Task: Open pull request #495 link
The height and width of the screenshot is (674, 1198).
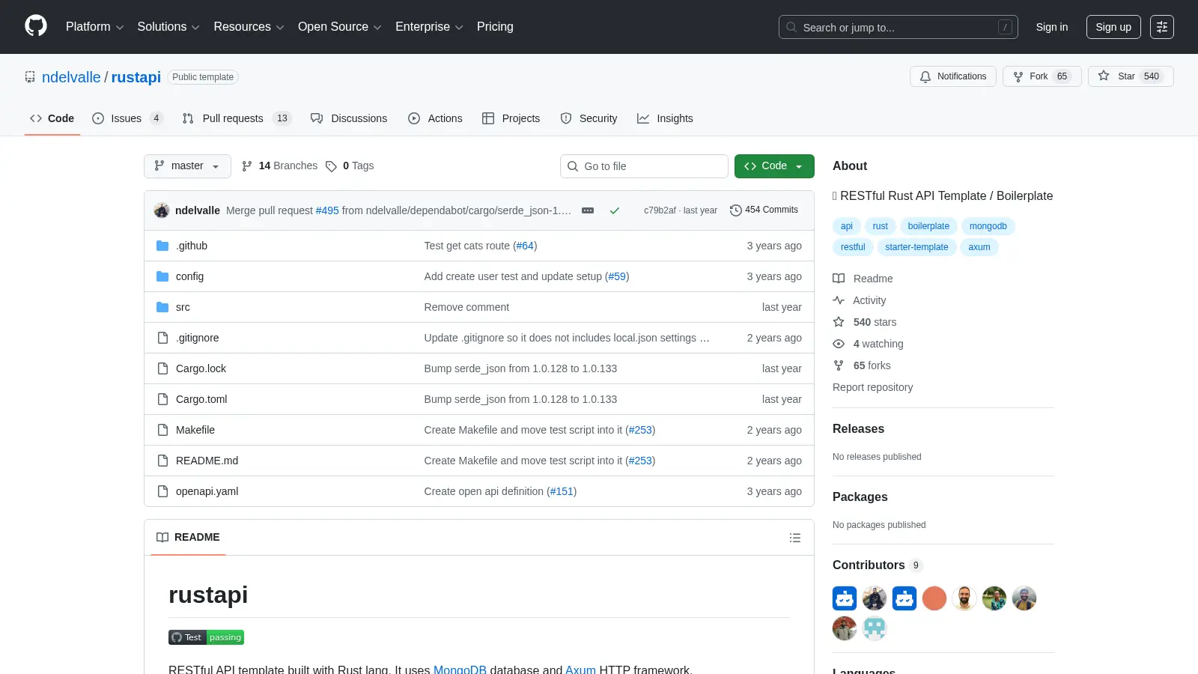Action: tap(327, 210)
